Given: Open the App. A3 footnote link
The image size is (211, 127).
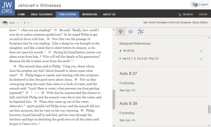Looking at the screenshot, I should pyautogui.click(x=131, y=90).
